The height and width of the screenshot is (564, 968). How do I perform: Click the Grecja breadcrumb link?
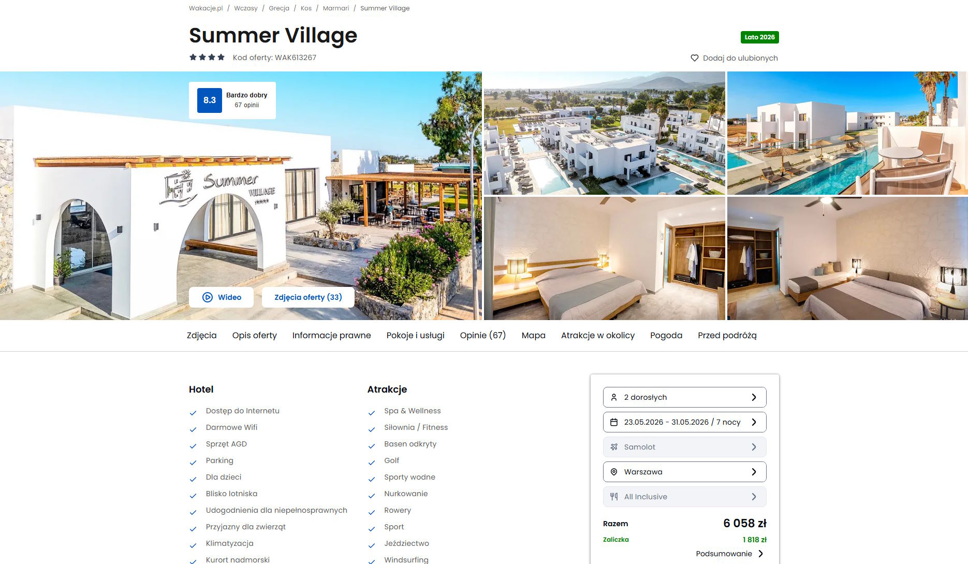click(x=279, y=8)
